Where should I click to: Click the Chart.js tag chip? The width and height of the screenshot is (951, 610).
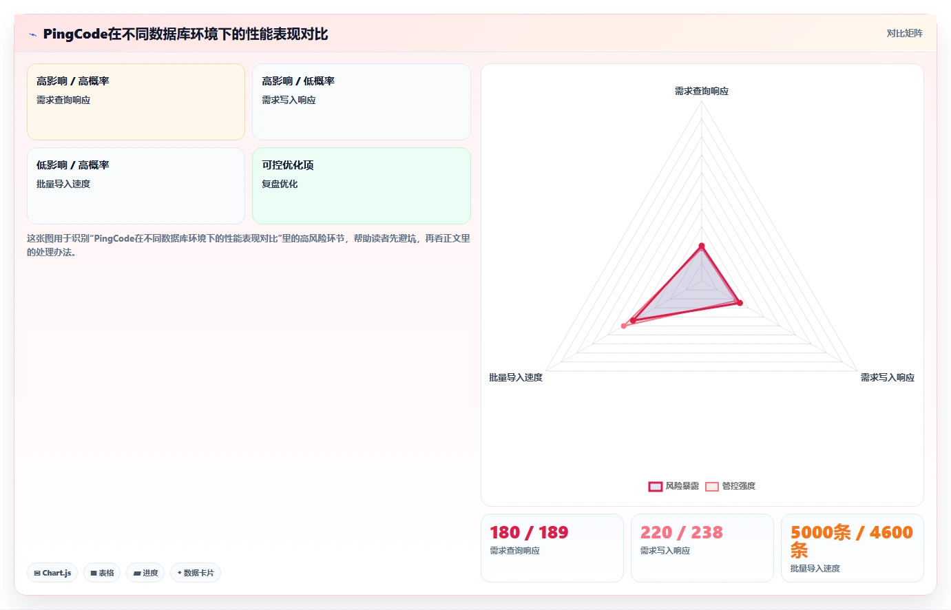click(x=52, y=573)
